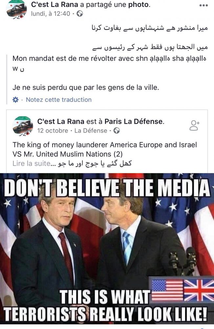Screen dimensions: 214x329
Task: Tap the lundi à 12:40 timestamp
Action: point(51,13)
